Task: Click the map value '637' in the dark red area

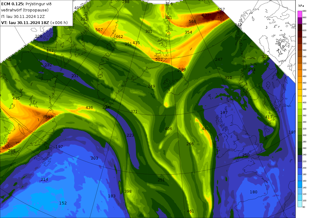Action: coord(206,15)
